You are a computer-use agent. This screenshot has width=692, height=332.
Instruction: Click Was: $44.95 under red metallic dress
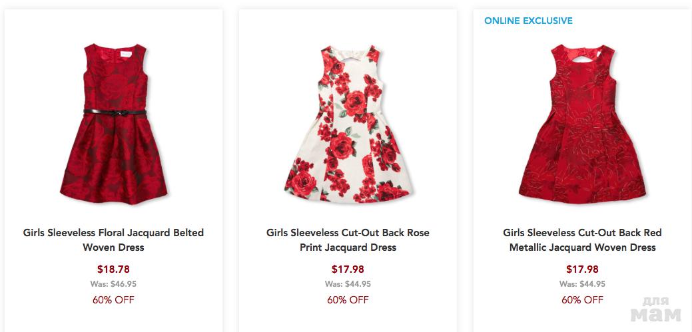tap(582, 284)
